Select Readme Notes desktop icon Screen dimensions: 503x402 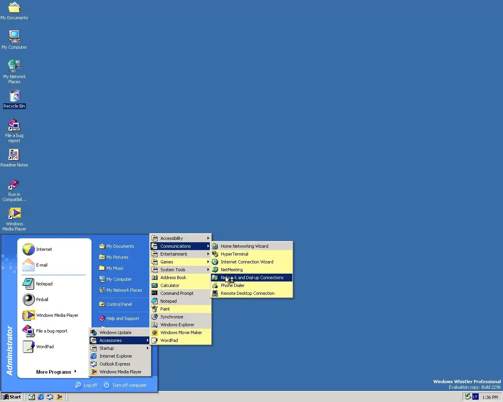(x=14, y=158)
